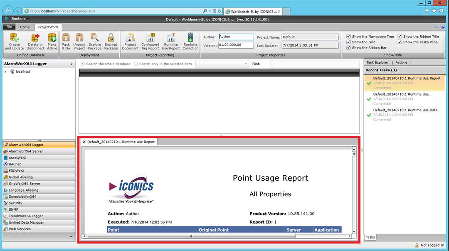Open the search field combo box
This screenshot has height=251, width=449.
coord(222,64)
